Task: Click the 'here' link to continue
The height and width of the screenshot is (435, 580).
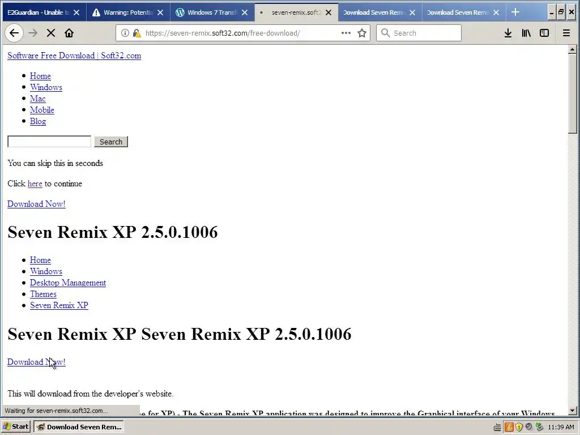Action: coord(35,184)
